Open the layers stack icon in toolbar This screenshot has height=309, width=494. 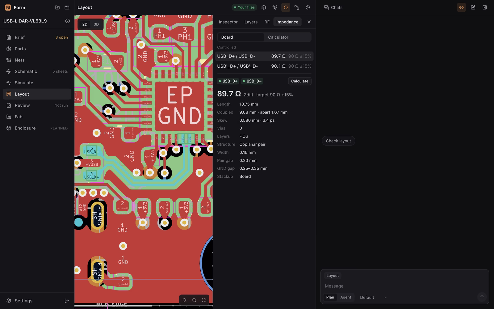click(264, 7)
